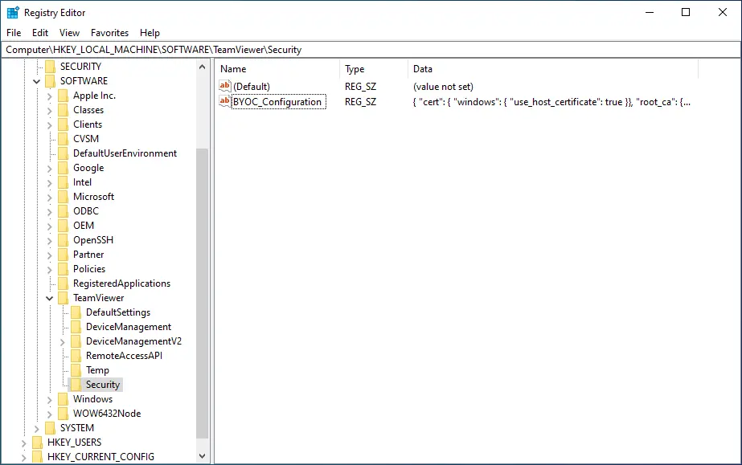Expand the Windows key
Viewport: 742px width, 465px height.
point(50,400)
